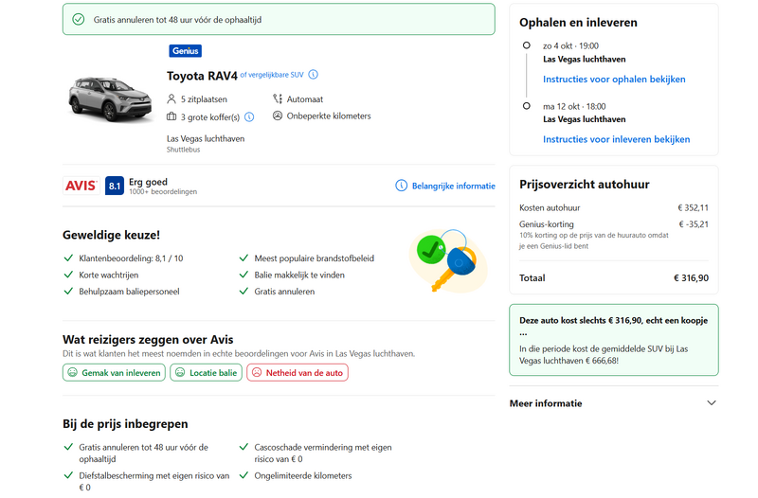Click the 'of vergelijkbare SUV' link
Image resolution: width=758 pixels, height=498 pixels.
[x=272, y=75]
